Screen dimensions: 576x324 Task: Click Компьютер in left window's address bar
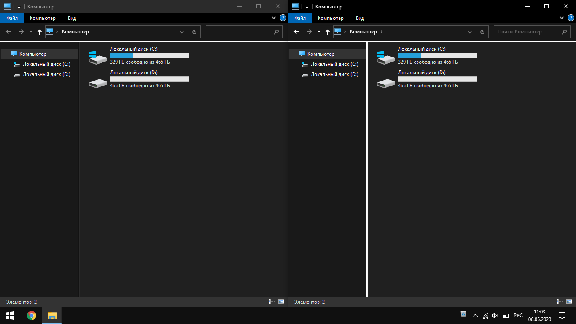pos(75,32)
